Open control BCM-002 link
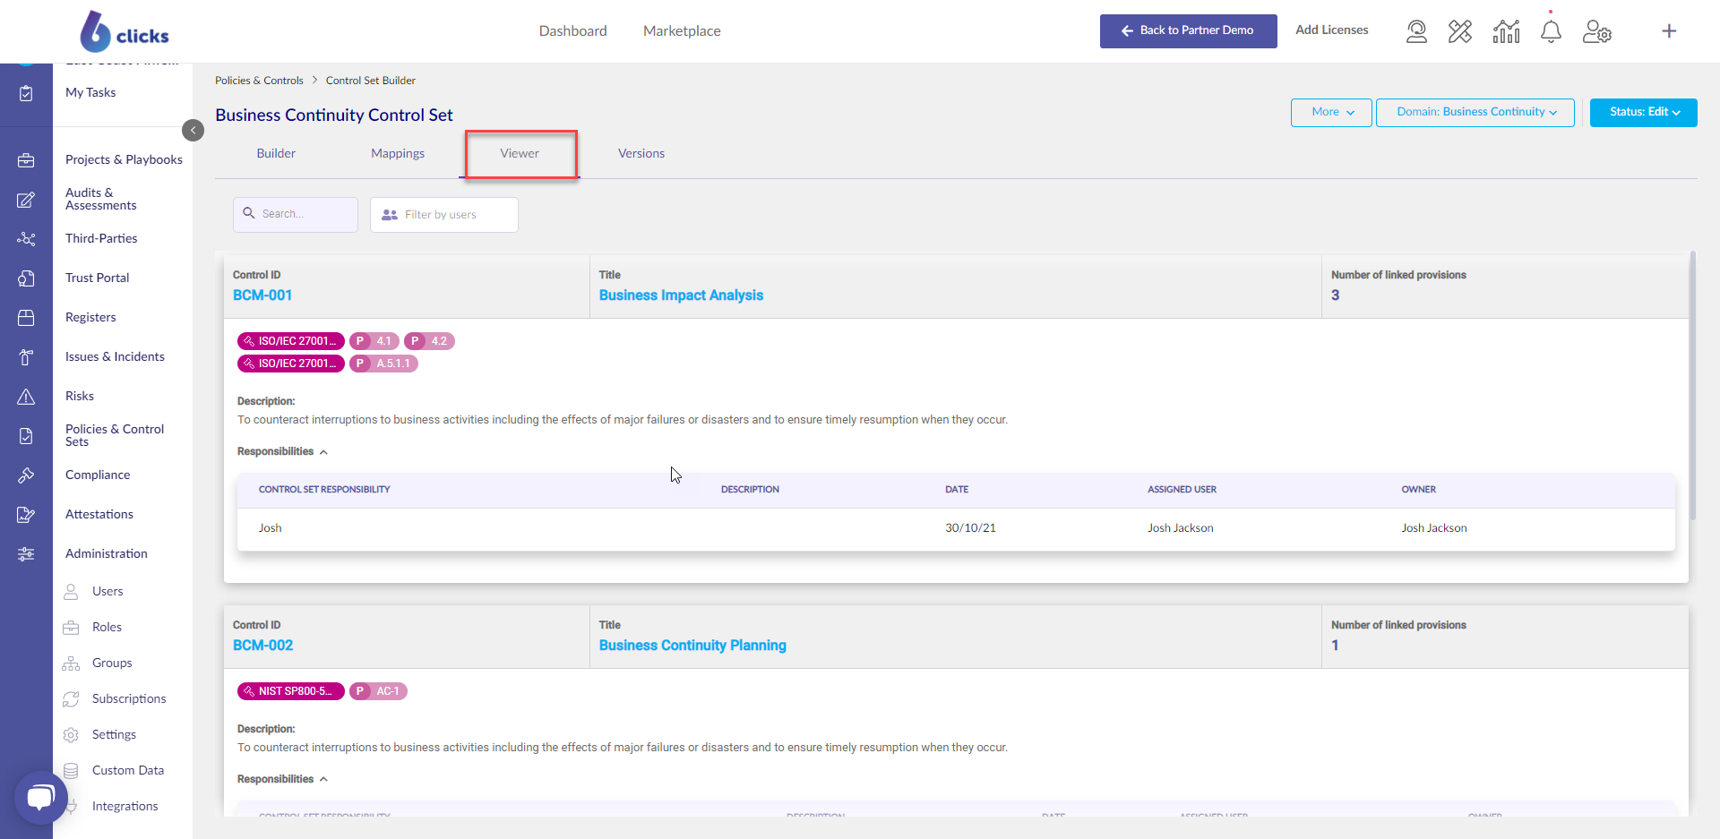The height and width of the screenshot is (839, 1720). pyautogui.click(x=262, y=646)
